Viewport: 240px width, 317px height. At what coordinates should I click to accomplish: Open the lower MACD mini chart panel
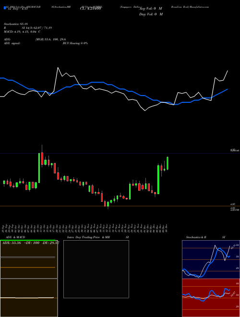[x=29, y=298]
